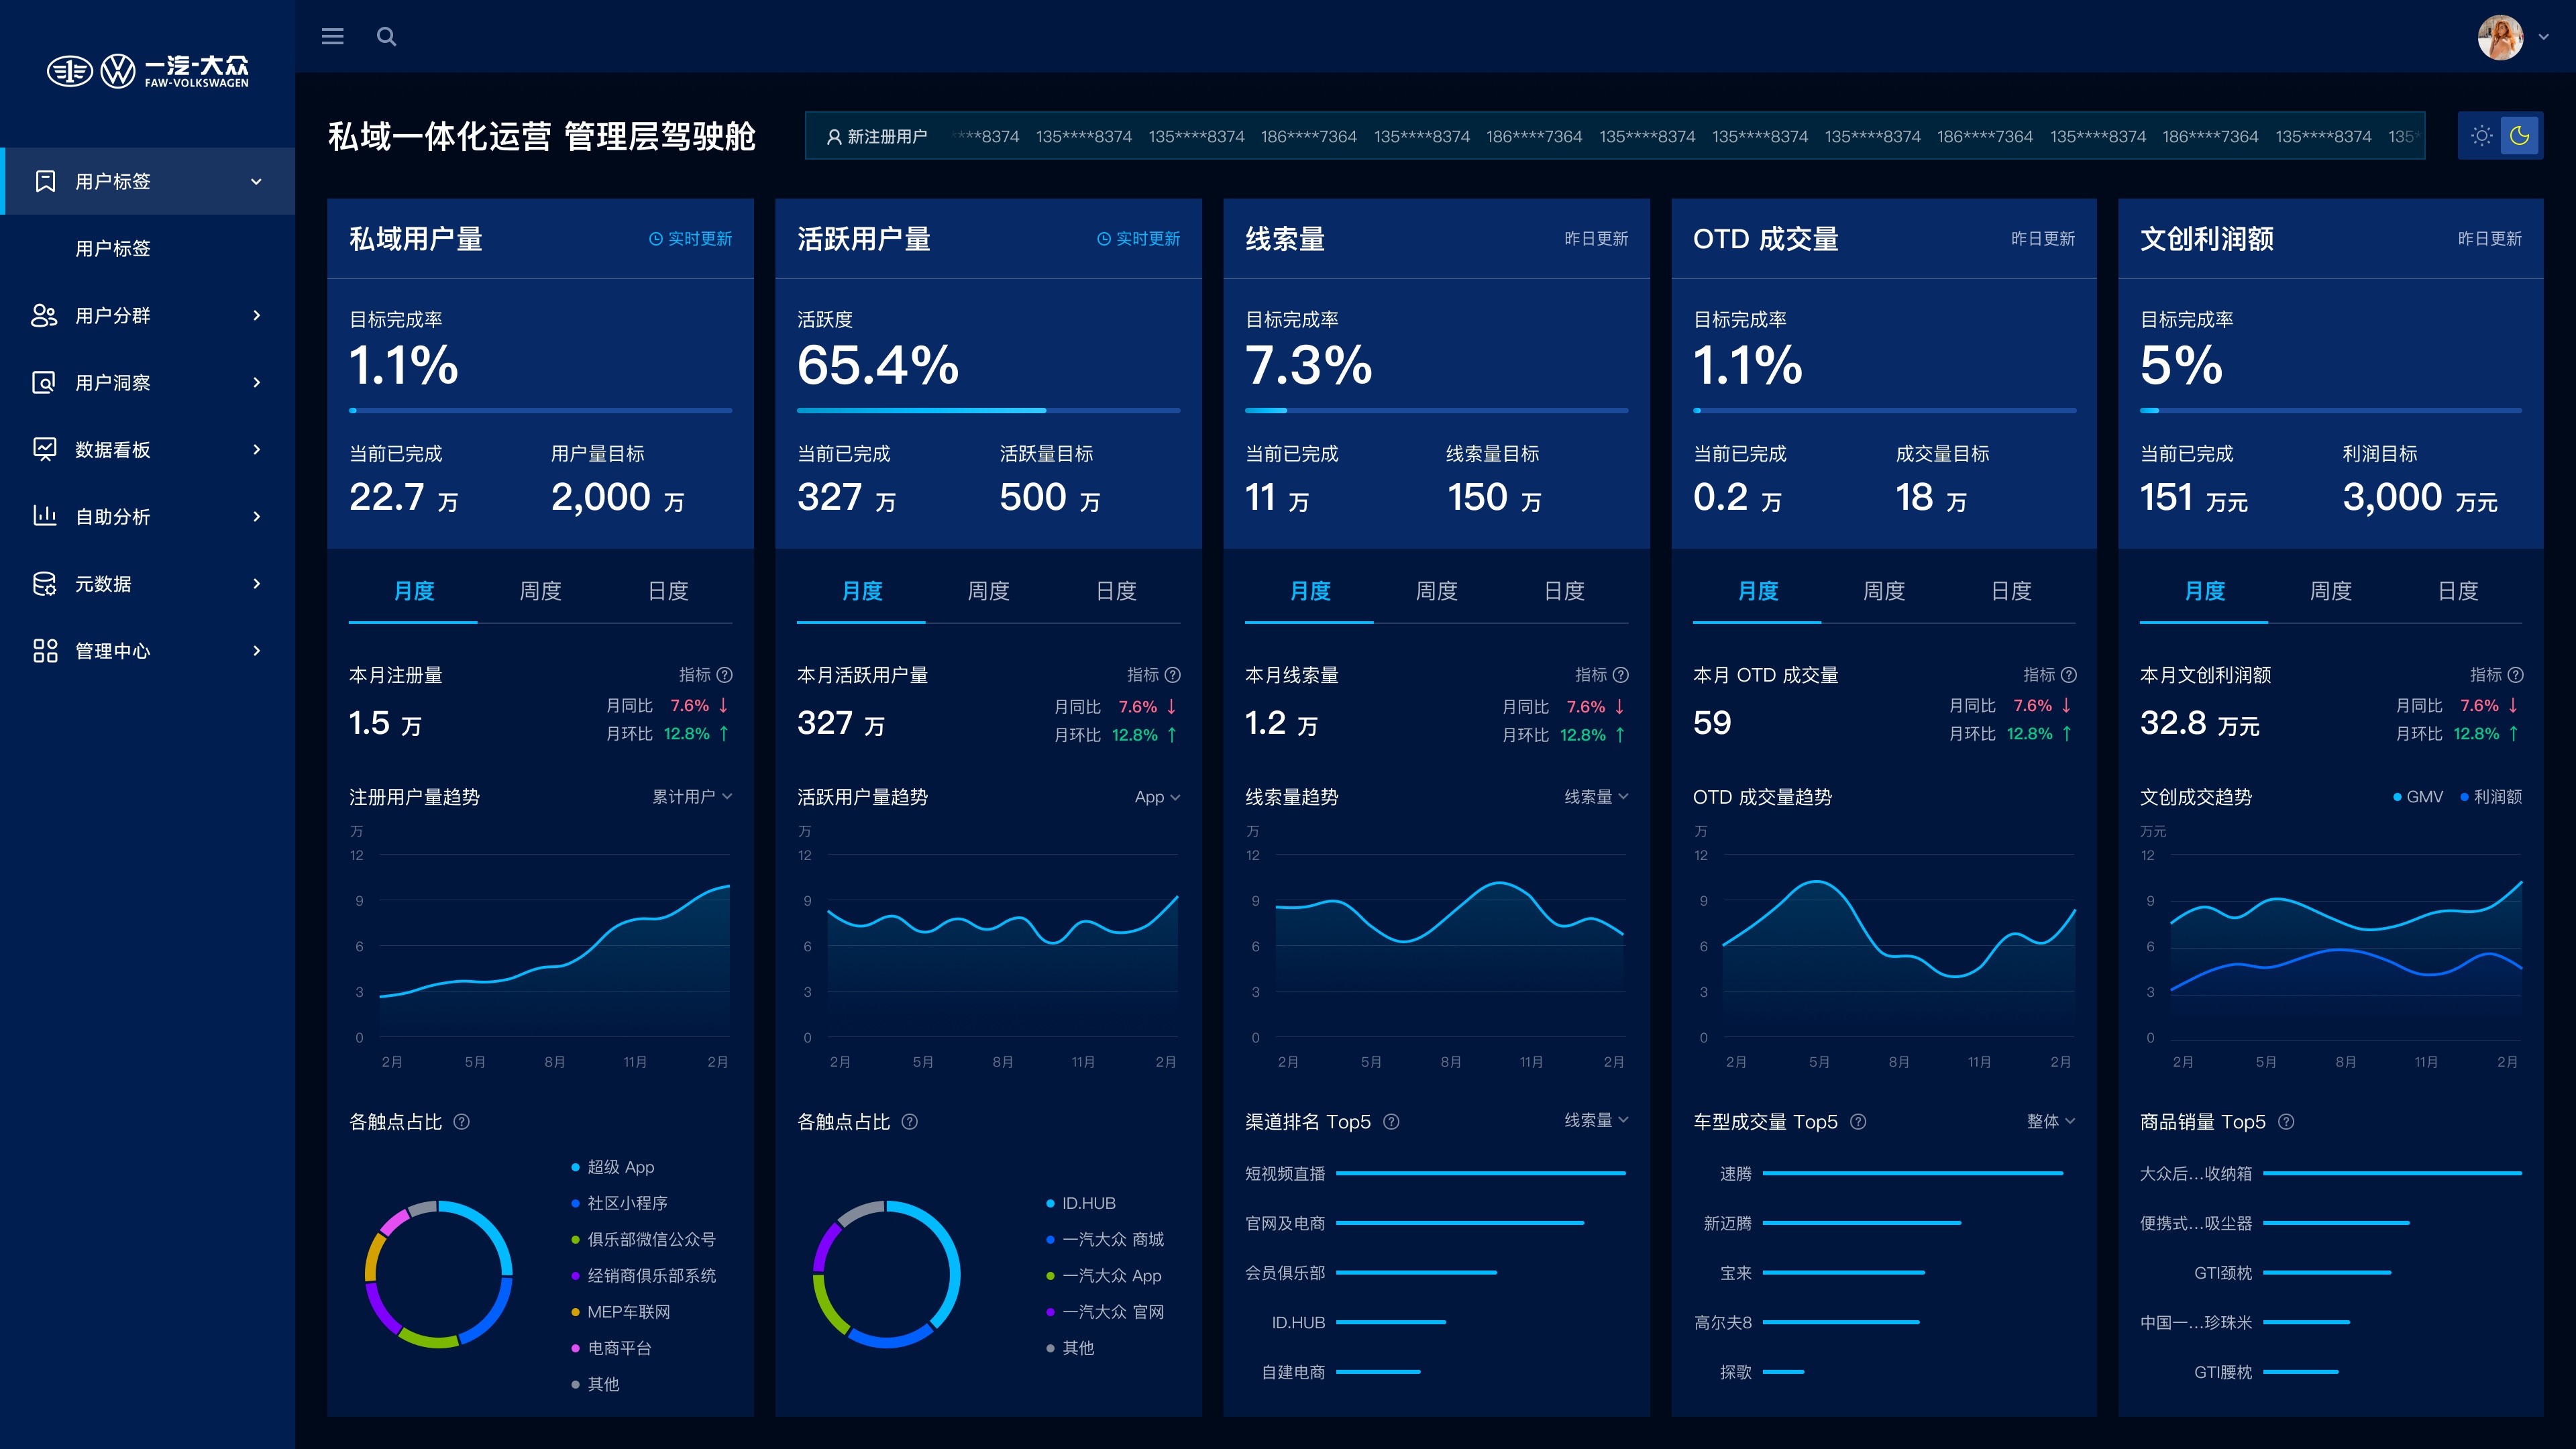Click the 用户标签 bookmark icon in sidebar
The image size is (2576, 1449).
coord(45,181)
